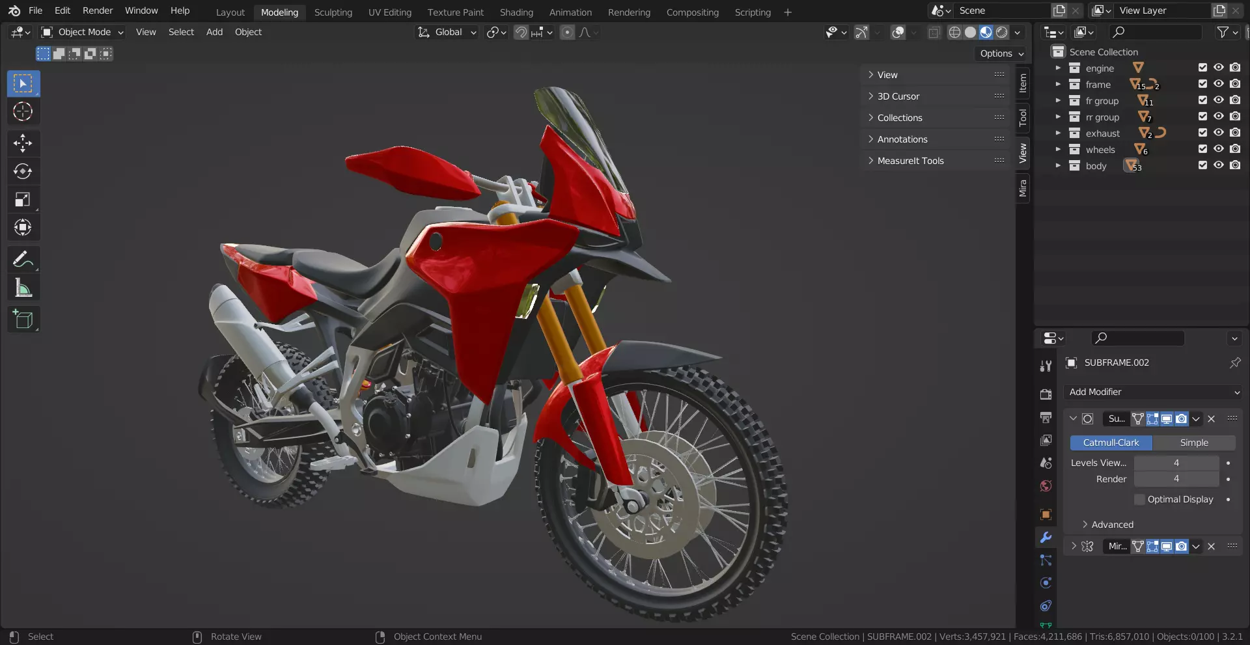1250x645 pixels.
Task: Expand the engine collection
Action: [1058, 68]
